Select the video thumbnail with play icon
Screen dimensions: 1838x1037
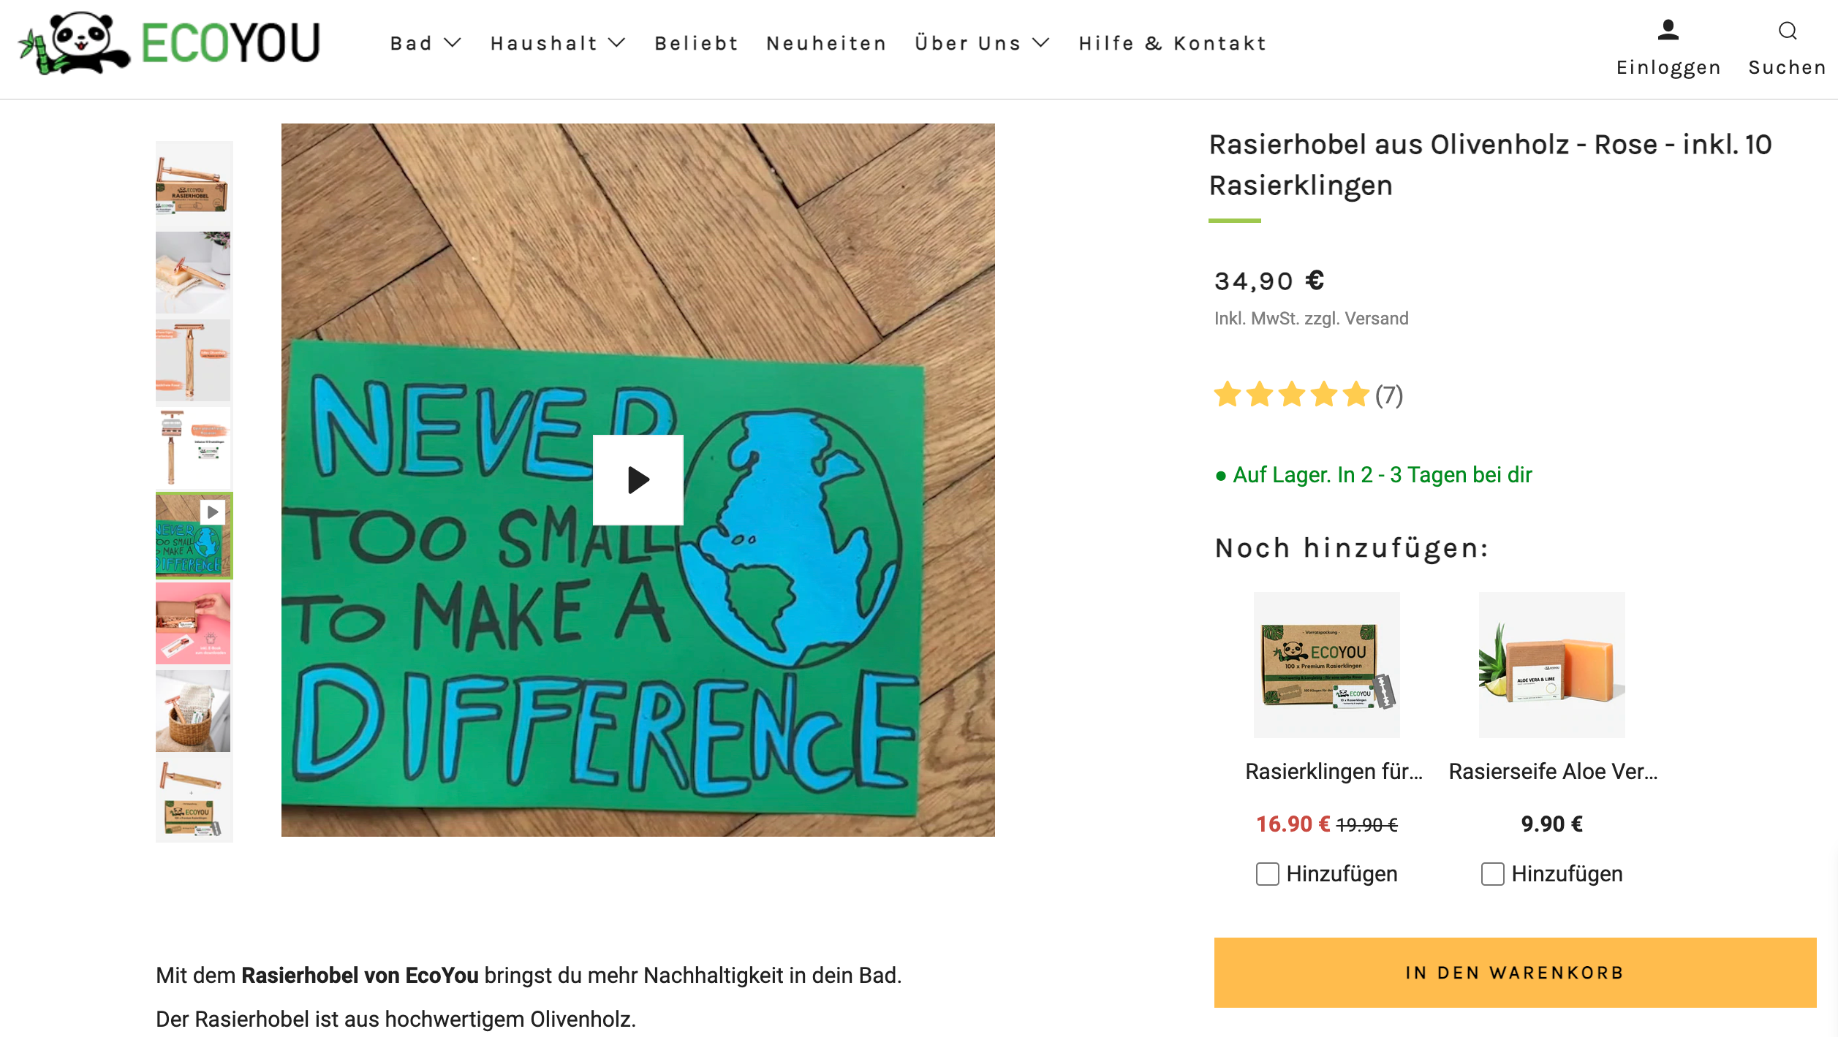194,536
